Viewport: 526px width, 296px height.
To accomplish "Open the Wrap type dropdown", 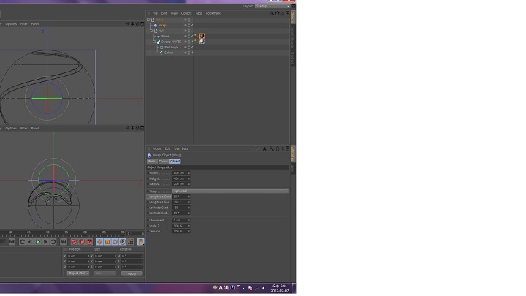I will pyautogui.click(x=230, y=191).
